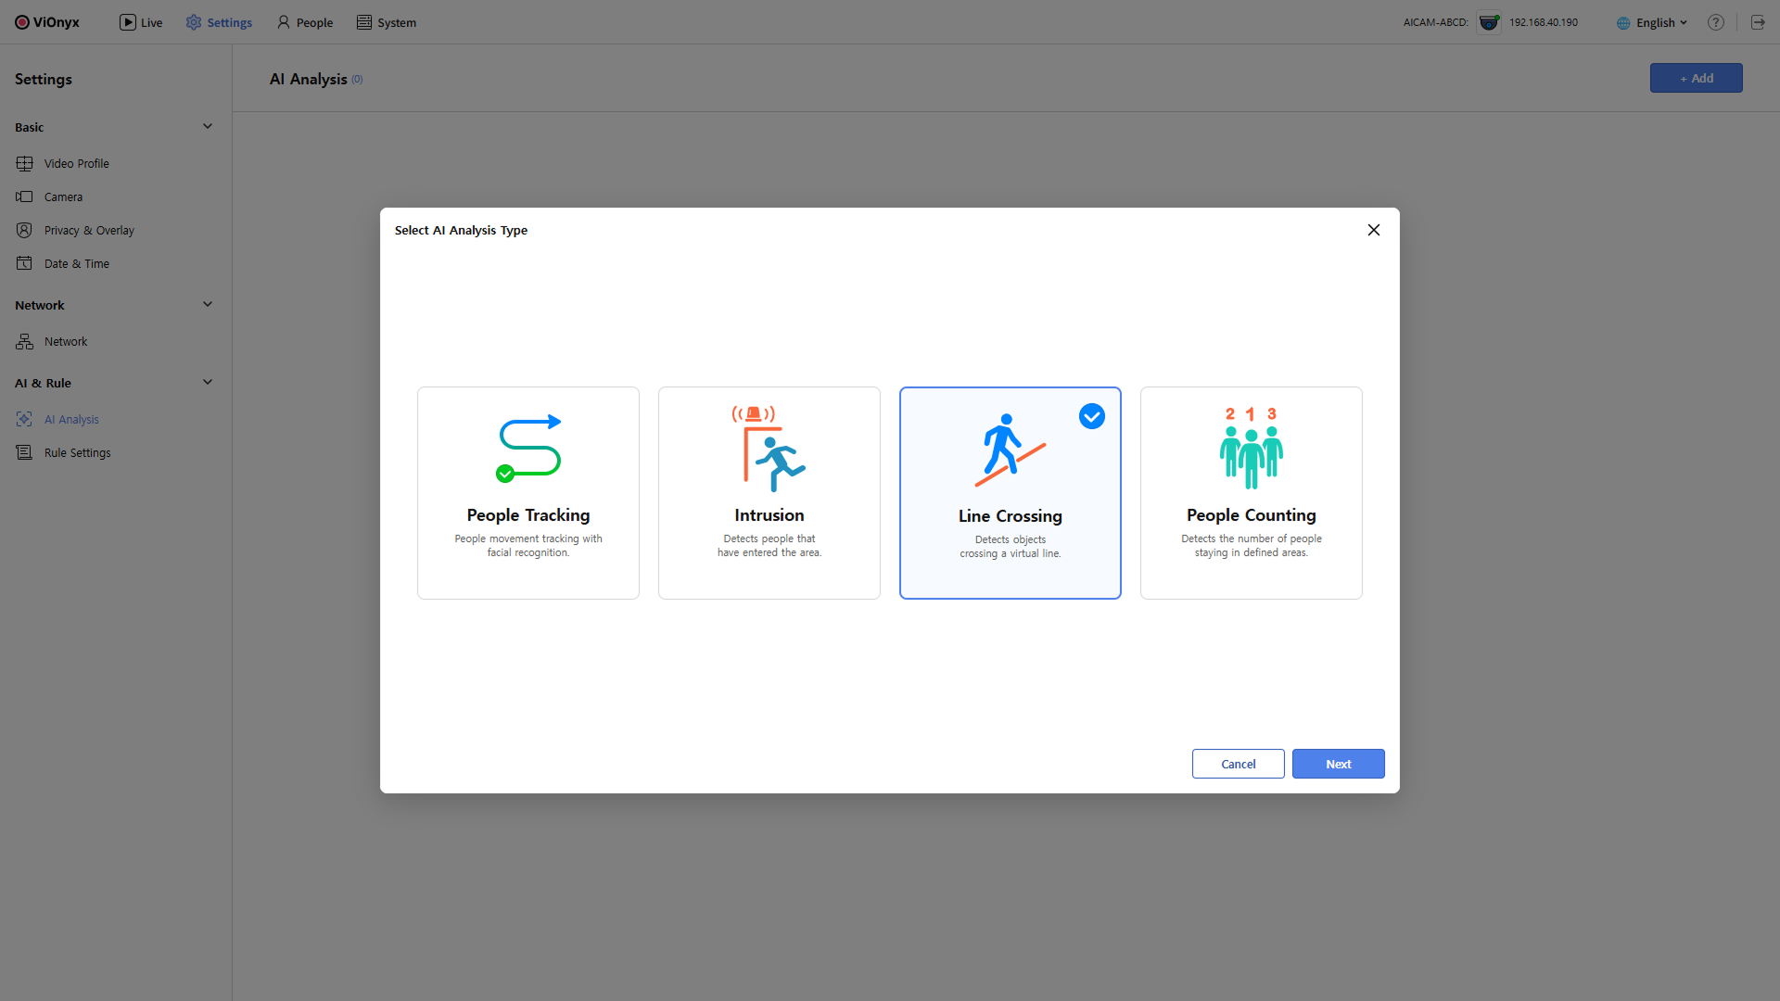The width and height of the screenshot is (1780, 1001).
Task: Select the People Tracking analysis card
Action: pyautogui.click(x=528, y=493)
